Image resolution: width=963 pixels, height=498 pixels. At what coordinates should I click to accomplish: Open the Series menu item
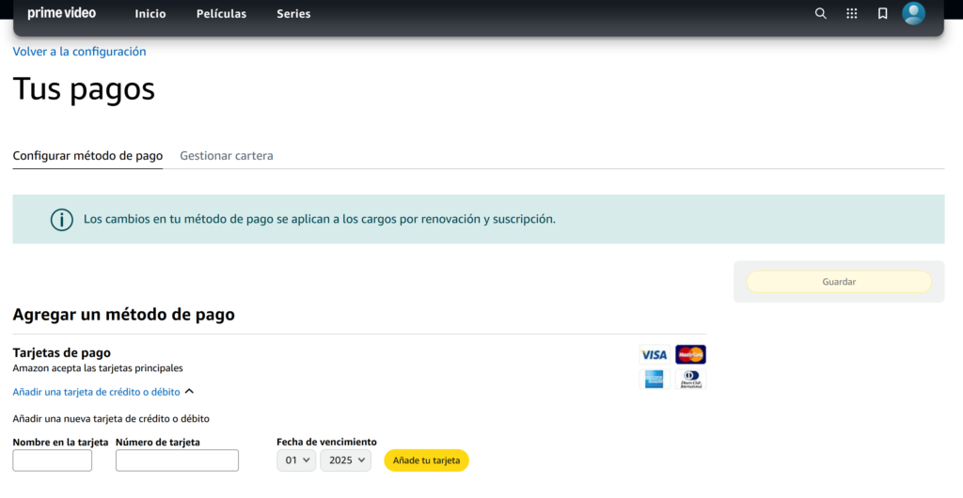(293, 14)
